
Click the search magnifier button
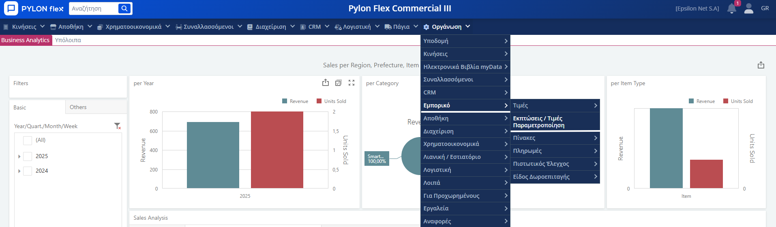(x=124, y=9)
